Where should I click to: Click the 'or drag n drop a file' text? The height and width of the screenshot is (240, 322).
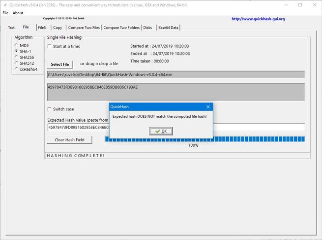pyautogui.click(x=99, y=64)
